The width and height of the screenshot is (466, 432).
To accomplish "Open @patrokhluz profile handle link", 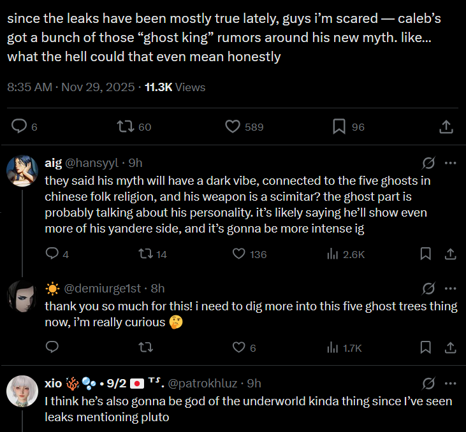I will click(x=203, y=383).
